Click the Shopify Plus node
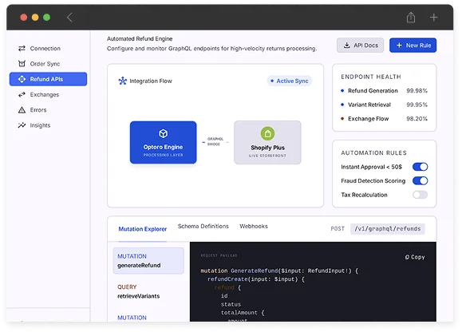Image resolution: width=462 pixels, height=332 pixels. click(267, 142)
